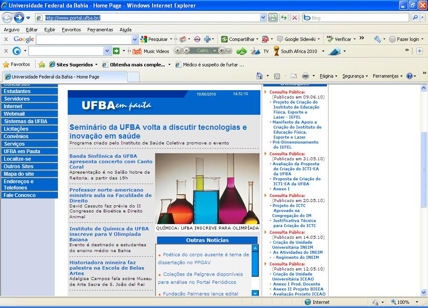Click the green people icon on toolbar
Screen dimensions: 428x308
241,51
